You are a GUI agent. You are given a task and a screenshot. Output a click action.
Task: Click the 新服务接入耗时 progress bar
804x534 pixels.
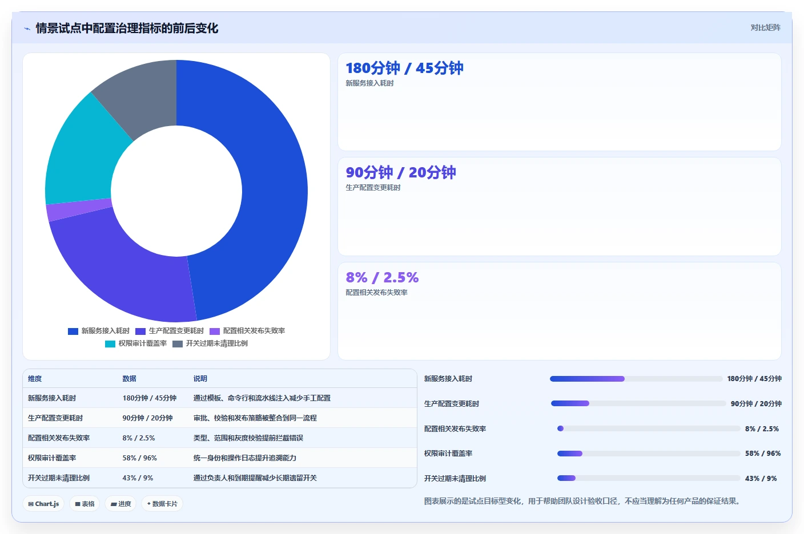(x=636, y=379)
